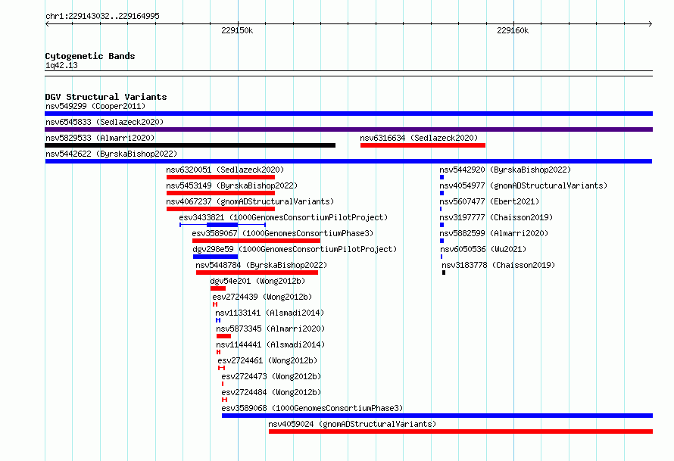Open nsv4059024 (gnomADStructuralVariants) label
The image size is (674, 461).
point(352,424)
